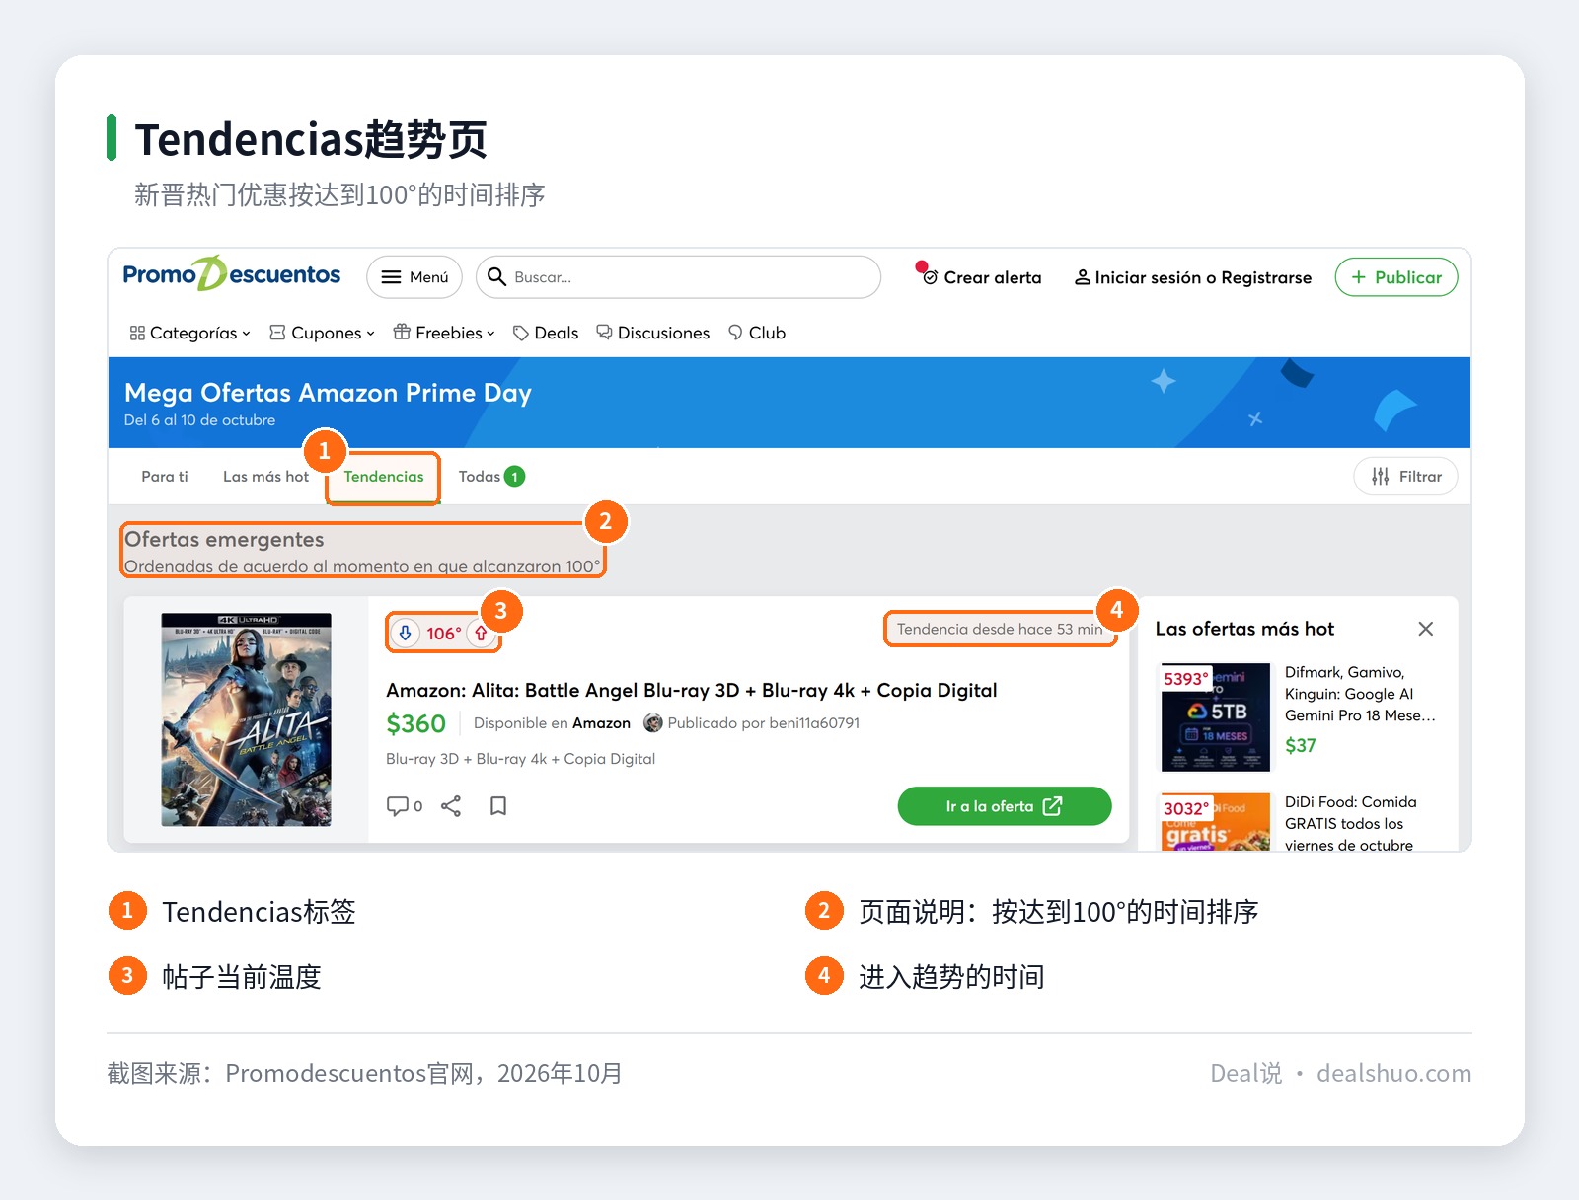This screenshot has width=1579, height=1200.
Task: Open the Difmark, Gamivo, Kinguin deal title
Action: 1360,694
